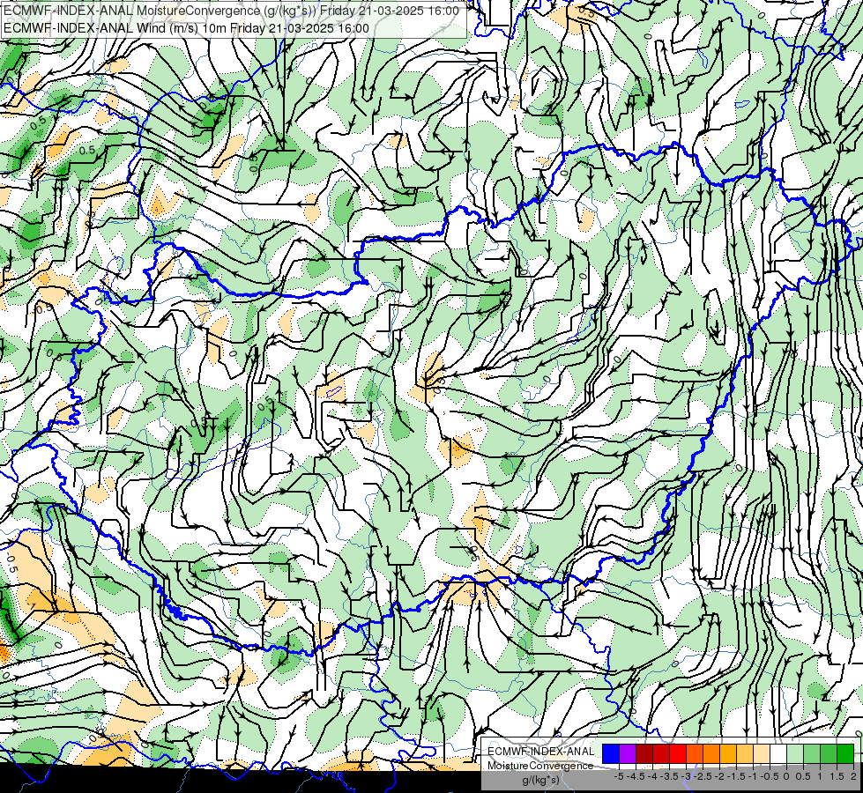
Task: Click the -0.5 tick label on legend scale
Action: point(770,776)
